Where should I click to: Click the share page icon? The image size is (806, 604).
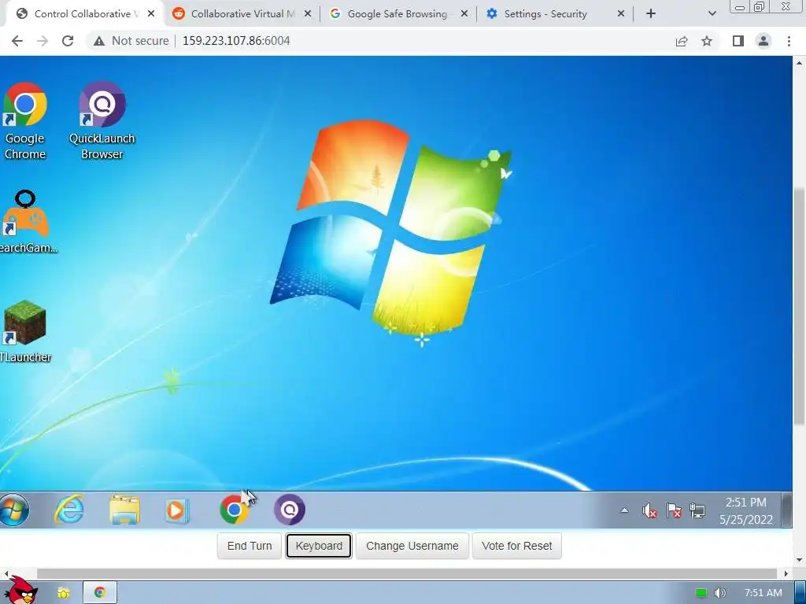[682, 41]
